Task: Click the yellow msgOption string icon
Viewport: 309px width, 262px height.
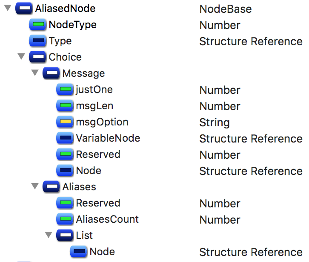Action: 65,122
